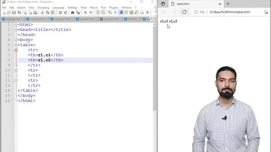The image size is (271, 152).
Task: Collapse the red tr fold on line 6
Action: pyautogui.click(x=16, y=50)
